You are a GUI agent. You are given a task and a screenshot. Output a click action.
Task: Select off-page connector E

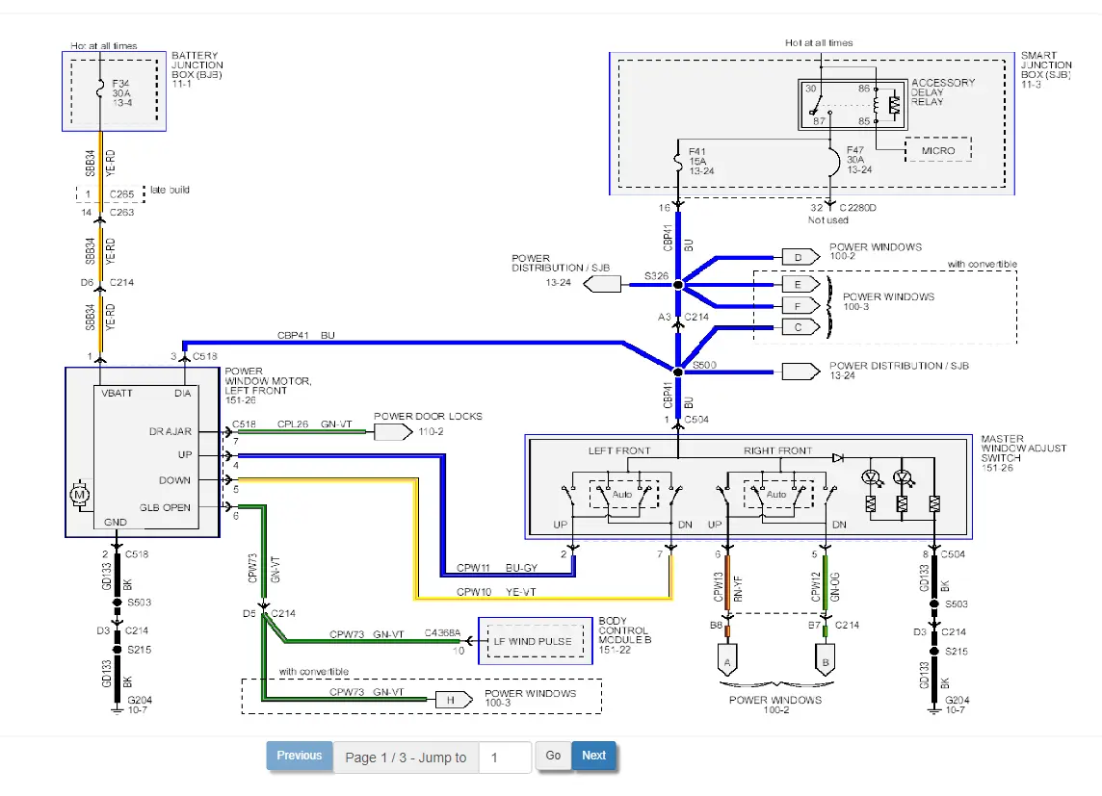(800, 284)
